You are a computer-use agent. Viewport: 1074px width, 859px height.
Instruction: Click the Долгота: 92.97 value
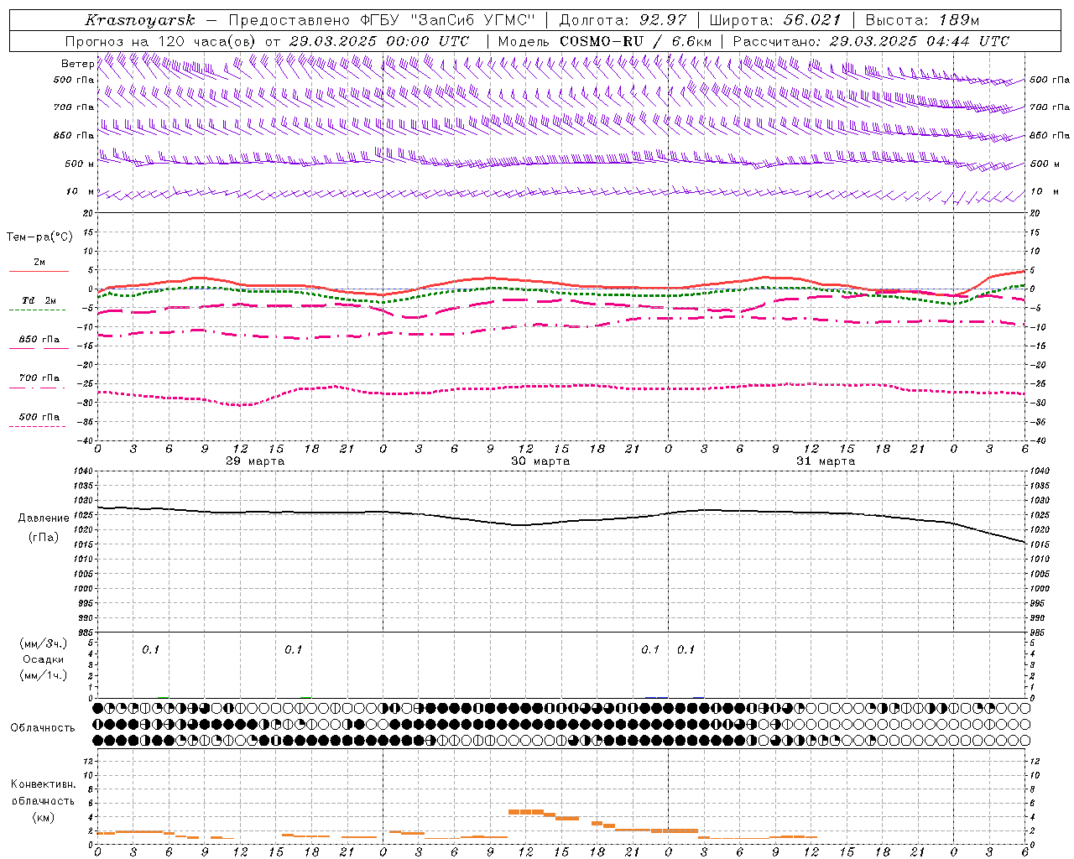click(x=623, y=20)
